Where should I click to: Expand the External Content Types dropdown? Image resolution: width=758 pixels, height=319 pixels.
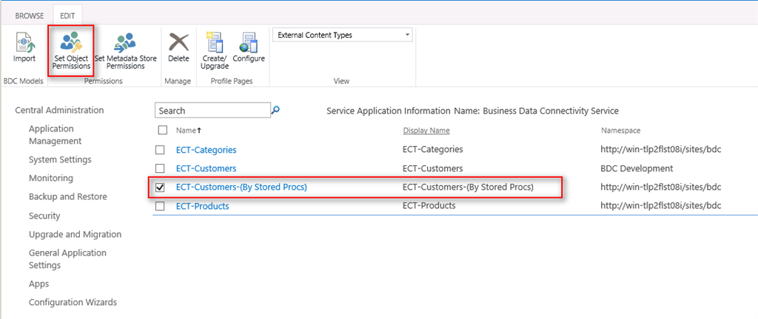[x=407, y=35]
